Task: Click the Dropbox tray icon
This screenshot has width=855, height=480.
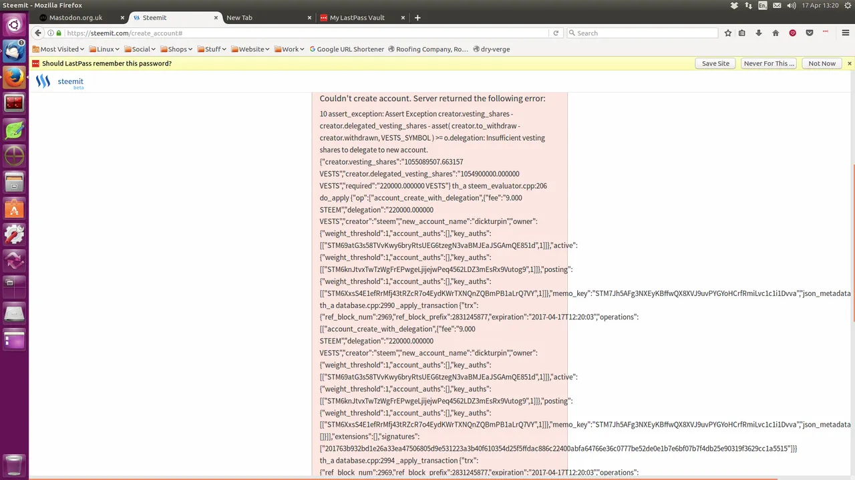Action: (x=734, y=5)
